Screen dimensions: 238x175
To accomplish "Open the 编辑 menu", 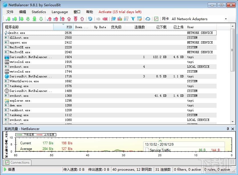I will (23, 12).
